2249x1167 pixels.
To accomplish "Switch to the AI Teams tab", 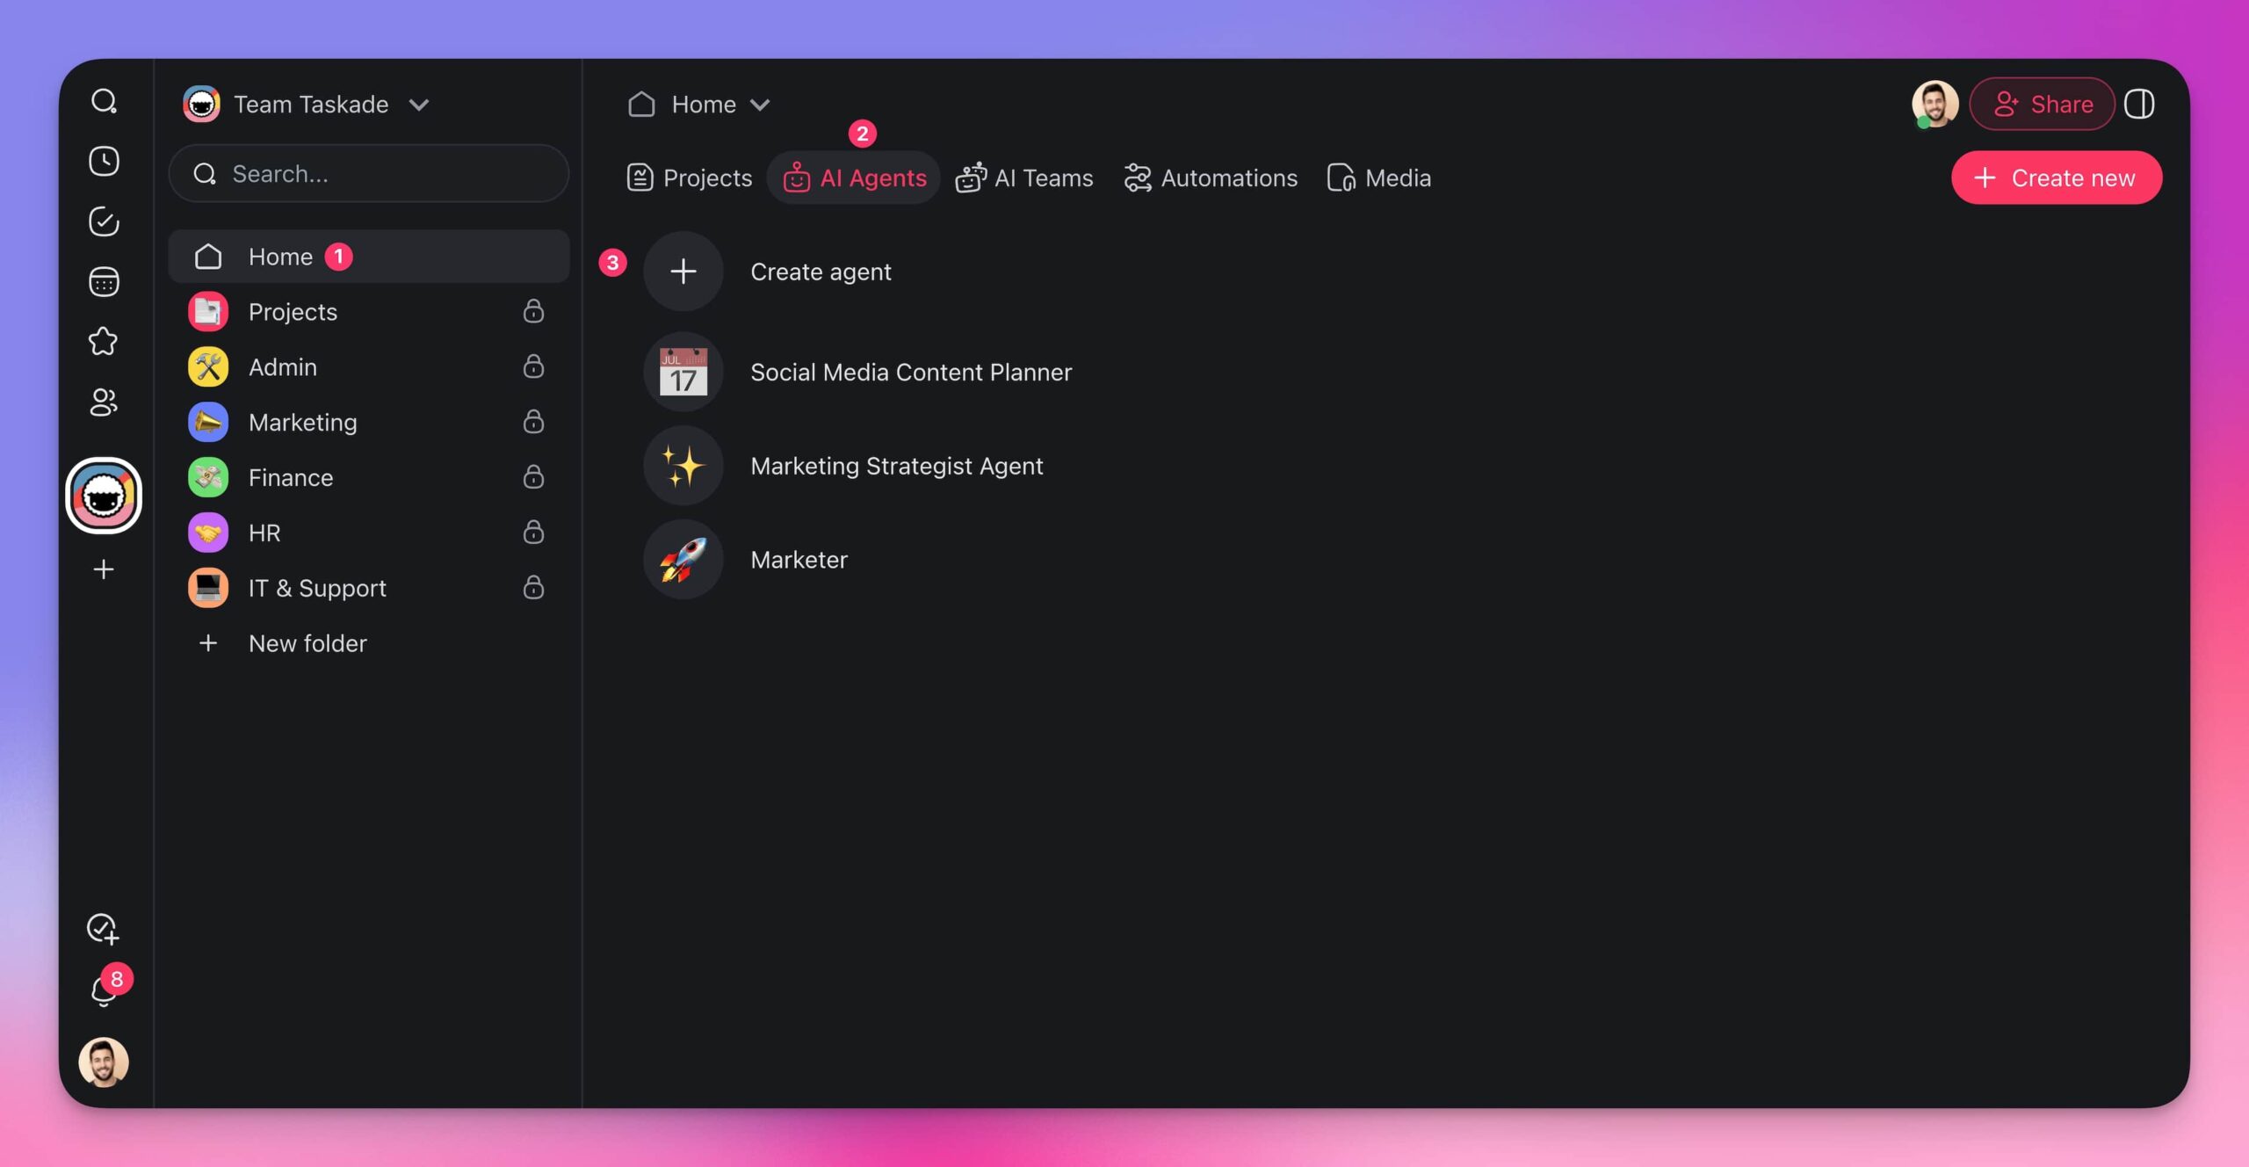I will click(x=1025, y=178).
